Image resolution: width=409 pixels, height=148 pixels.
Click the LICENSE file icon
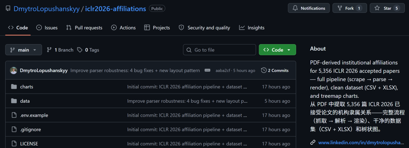pos(14,143)
